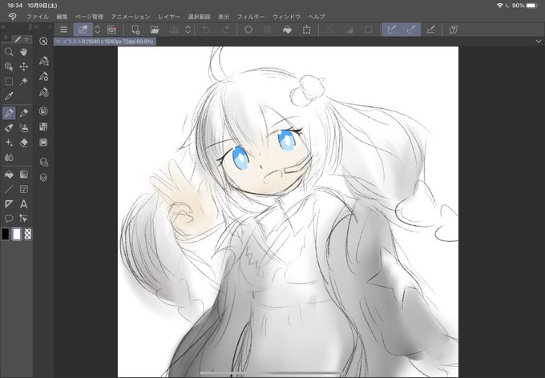Open the Quick Access palette
The image size is (545, 378).
point(43,42)
